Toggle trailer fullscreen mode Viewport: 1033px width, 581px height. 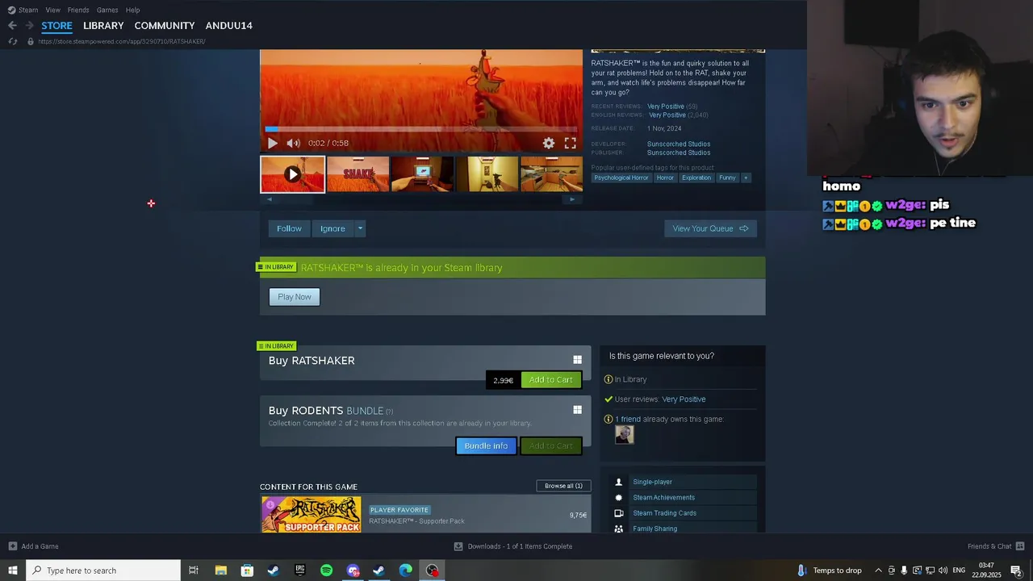571,143
